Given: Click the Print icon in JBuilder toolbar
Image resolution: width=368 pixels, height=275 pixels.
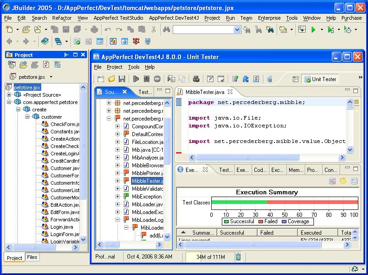Looking at the screenshot, I should click(94, 29).
